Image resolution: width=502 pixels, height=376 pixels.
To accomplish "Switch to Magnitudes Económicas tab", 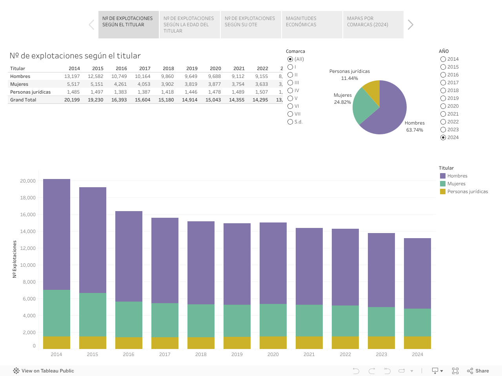I will click(x=312, y=25).
